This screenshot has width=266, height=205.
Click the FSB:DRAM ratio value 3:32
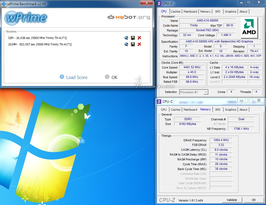(221, 145)
